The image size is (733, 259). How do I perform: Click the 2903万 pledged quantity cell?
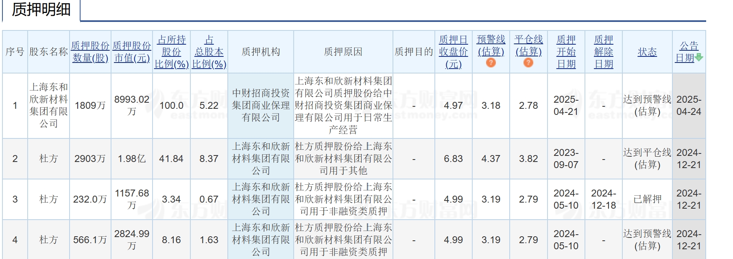[x=90, y=159]
